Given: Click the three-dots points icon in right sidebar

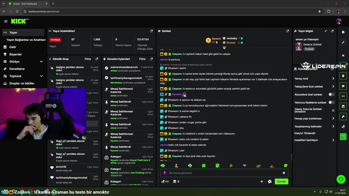Looking at the screenshot, I should pos(343,127).
